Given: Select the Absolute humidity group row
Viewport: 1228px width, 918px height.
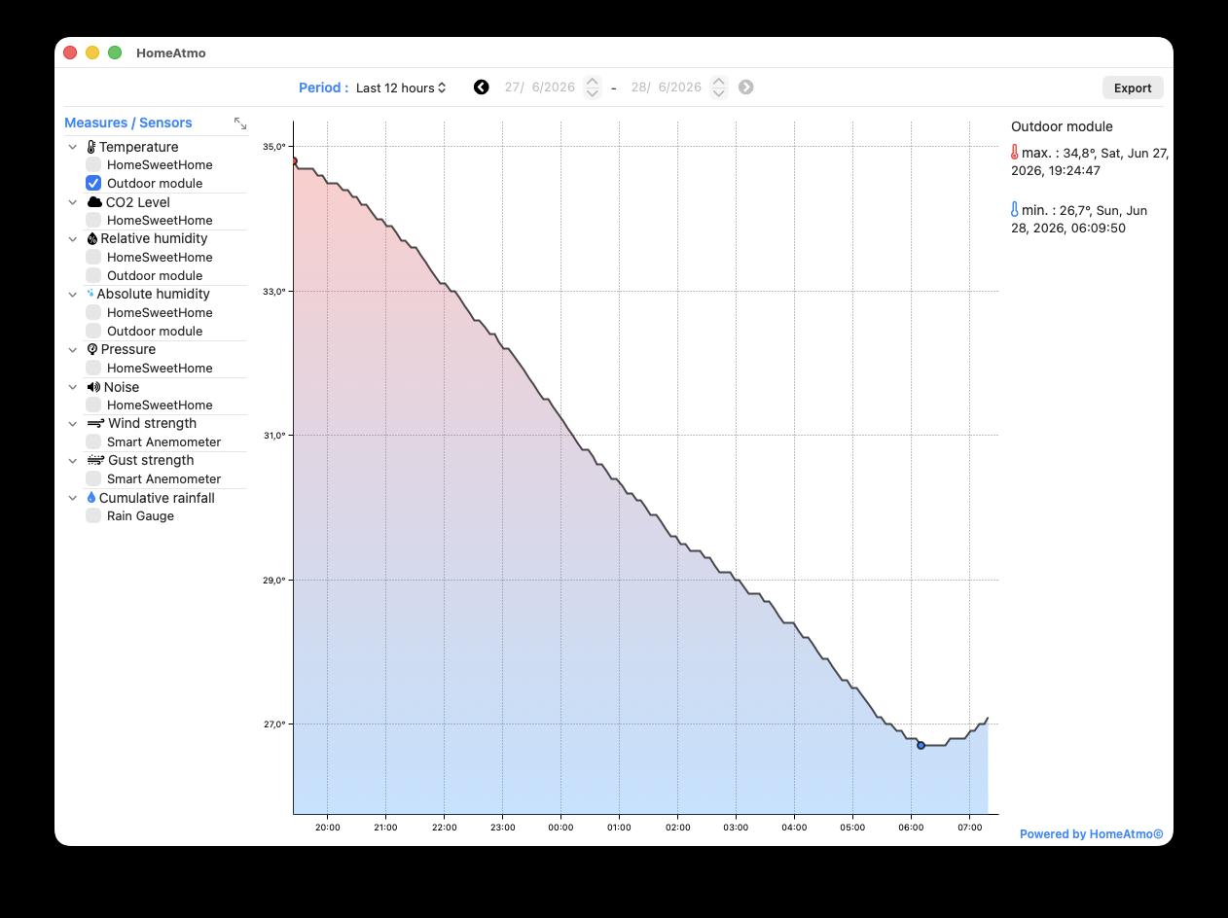Looking at the screenshot, I should (156, 294).
